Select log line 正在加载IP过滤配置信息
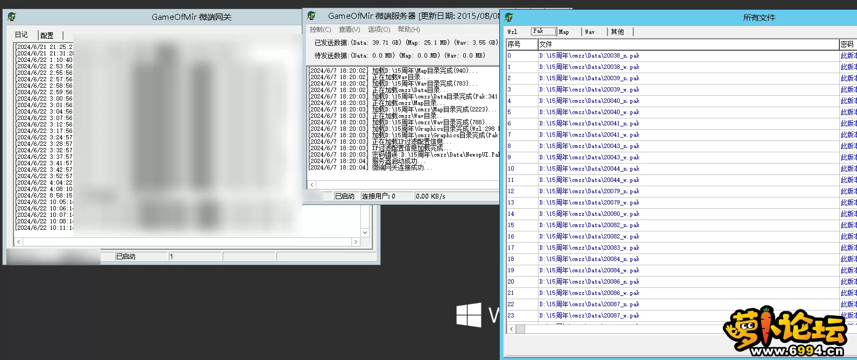This screenshot has height=360, width=857. (x=380, y=142)
